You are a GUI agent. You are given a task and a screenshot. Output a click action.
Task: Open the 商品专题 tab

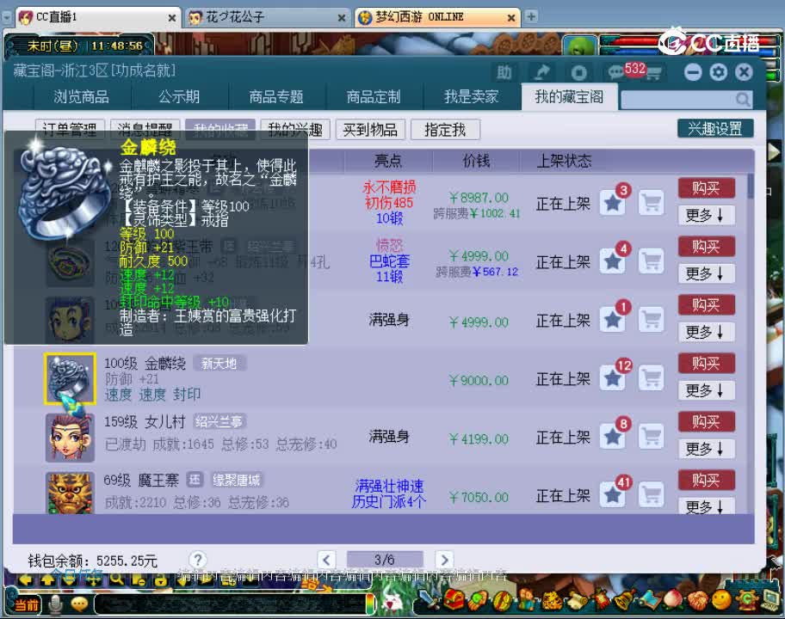click(x=276, y=96)
